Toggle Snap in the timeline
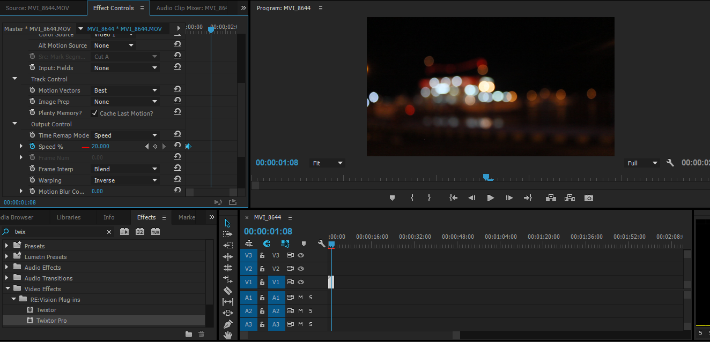 coord(266,244)
